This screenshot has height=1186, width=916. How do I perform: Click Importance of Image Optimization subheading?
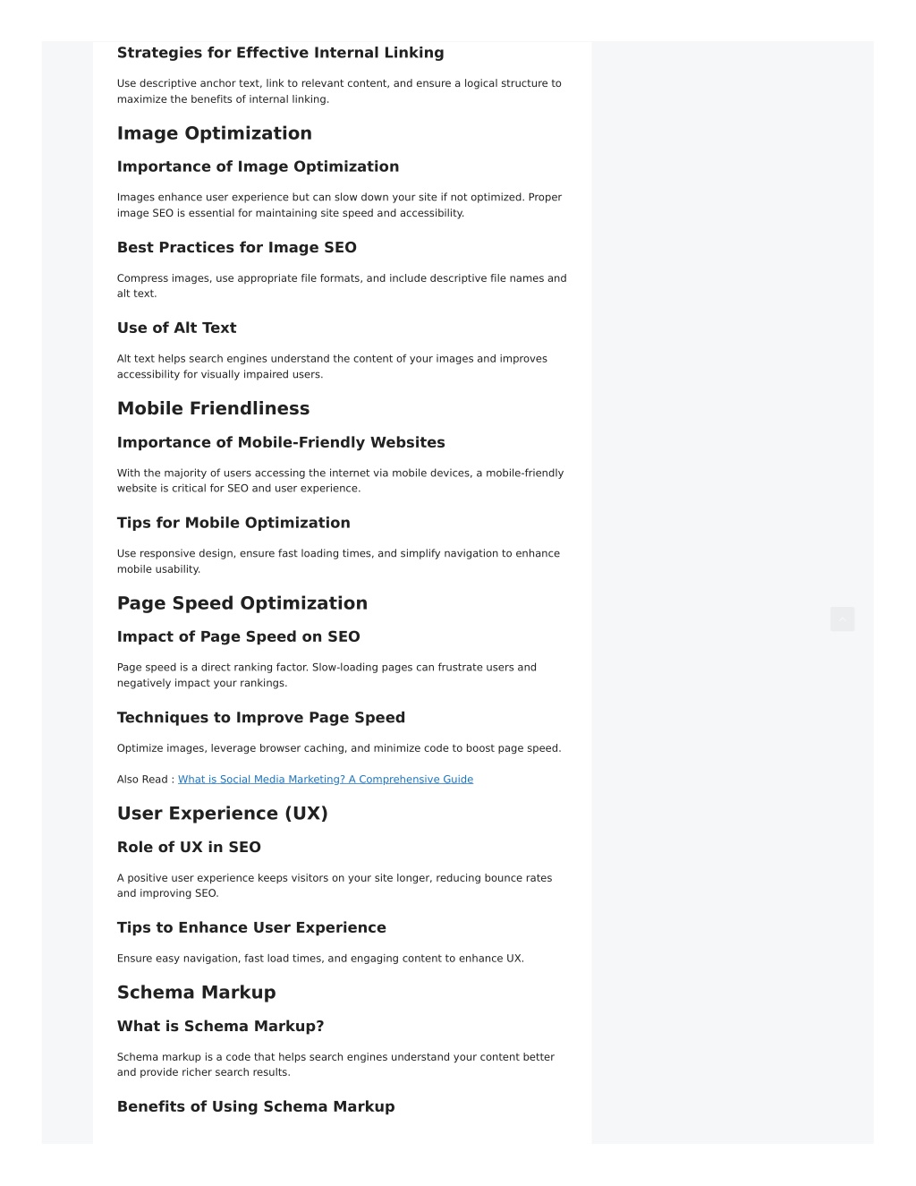pos(259,166)
